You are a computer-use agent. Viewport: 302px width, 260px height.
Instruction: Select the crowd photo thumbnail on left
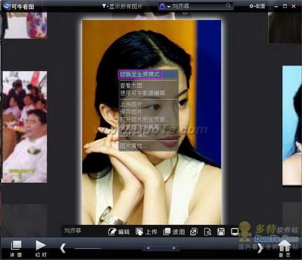click(x=25, y=127)
